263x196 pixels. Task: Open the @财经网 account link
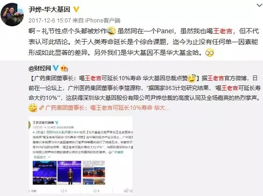[40, 68]
